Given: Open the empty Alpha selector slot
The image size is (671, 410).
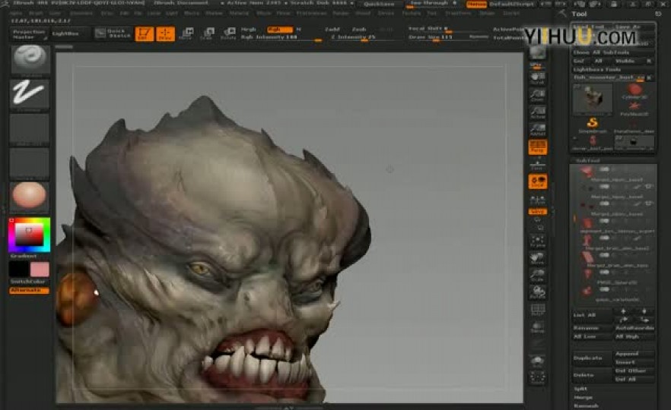Looking at the screenshot, I should pos(29,128).
